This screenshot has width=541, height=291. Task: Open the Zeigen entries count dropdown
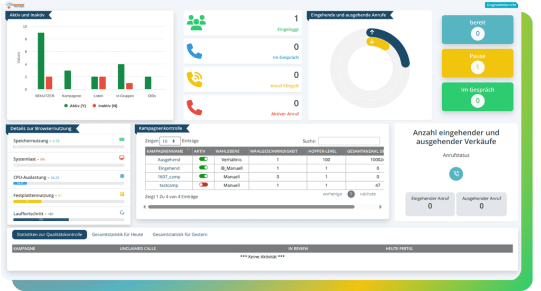[x=170, y=141]
